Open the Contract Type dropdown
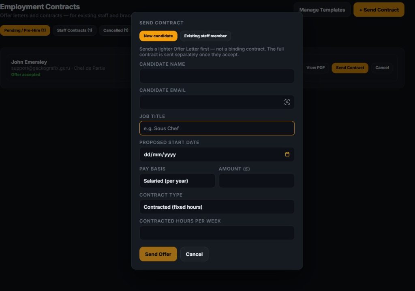This screenshot has width=415, height=291. point(217,207)
